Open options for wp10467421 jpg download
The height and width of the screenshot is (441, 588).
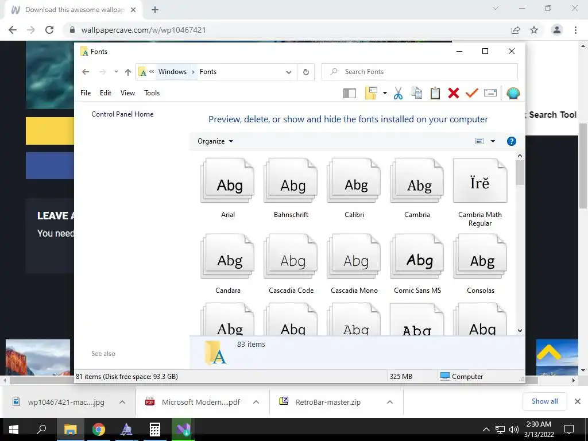[x=122, y=402]
